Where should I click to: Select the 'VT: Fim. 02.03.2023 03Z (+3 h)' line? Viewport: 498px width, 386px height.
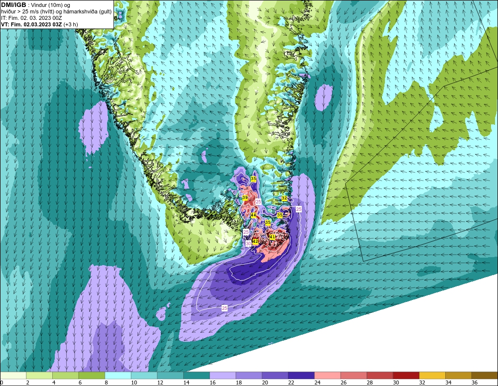coord(39,24)
